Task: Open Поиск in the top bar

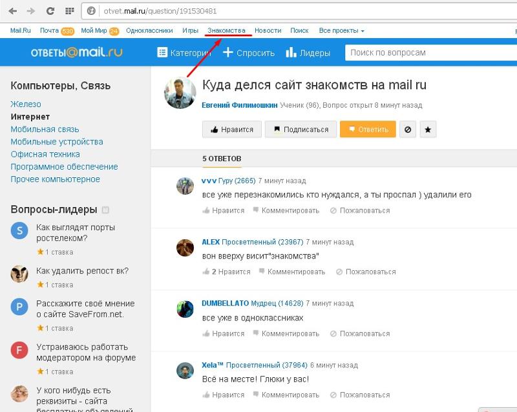Action: tap(299, 30)
